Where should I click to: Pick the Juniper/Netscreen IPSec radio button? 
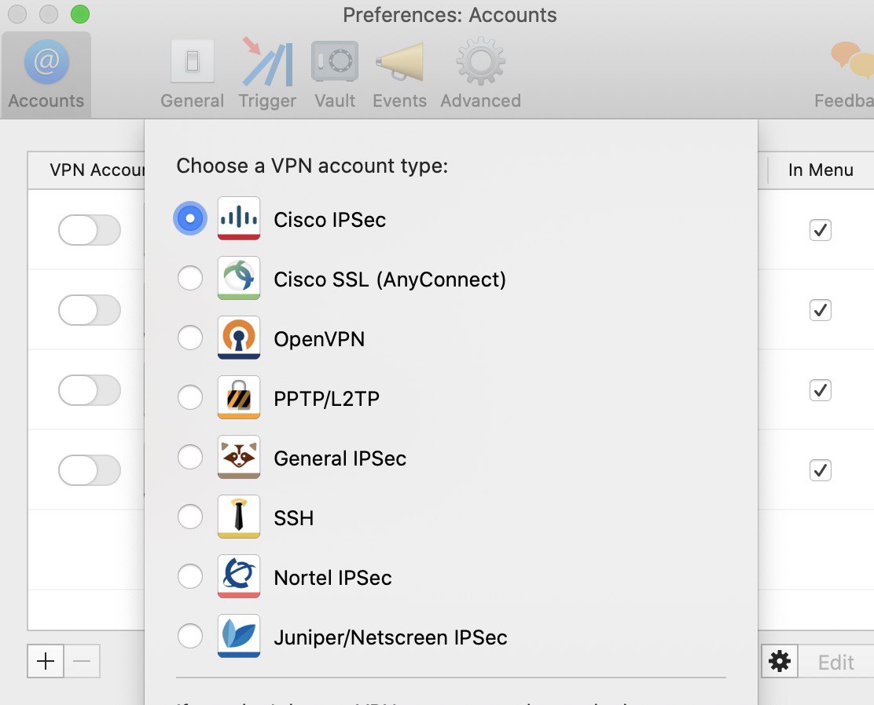pyautogui.click(x=190, y=635)
